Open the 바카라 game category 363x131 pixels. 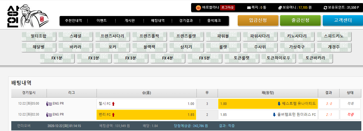(75, 47)
